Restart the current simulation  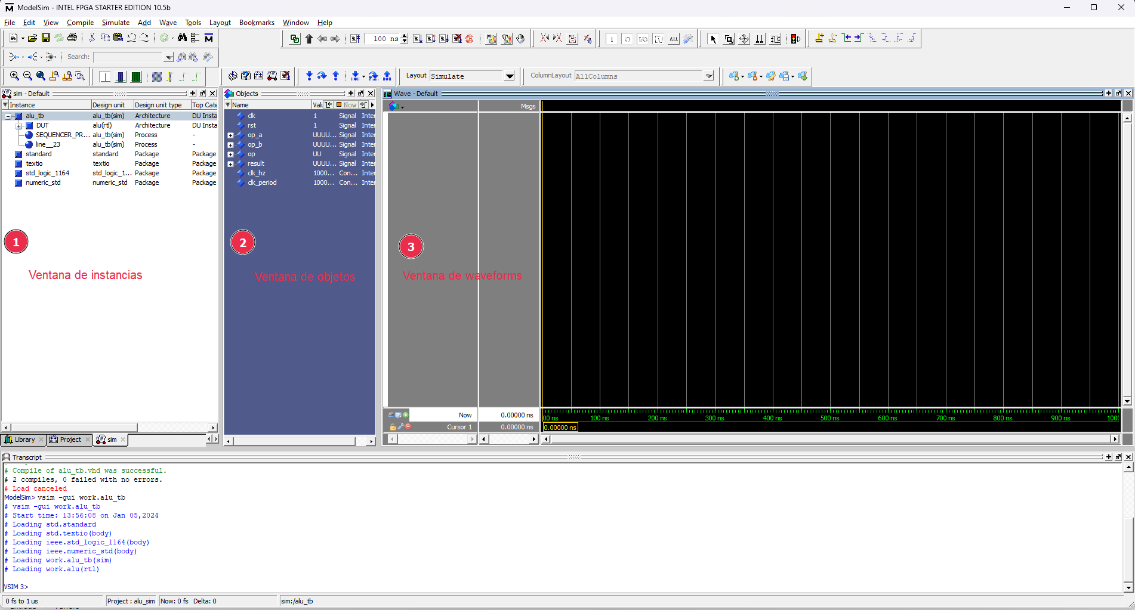[355, 38]
